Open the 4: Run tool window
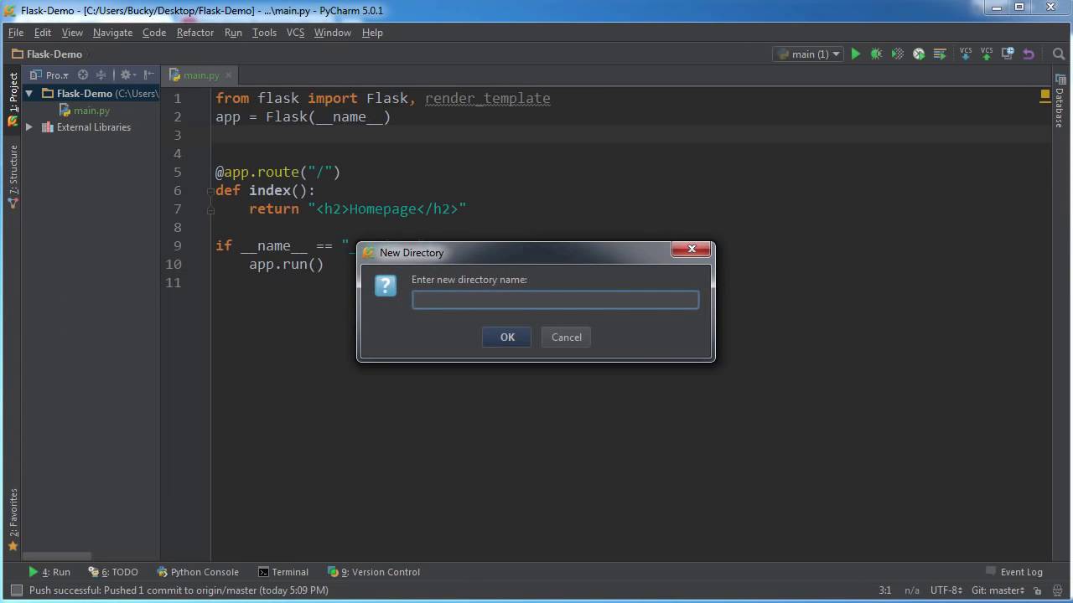 pos(49,572)
